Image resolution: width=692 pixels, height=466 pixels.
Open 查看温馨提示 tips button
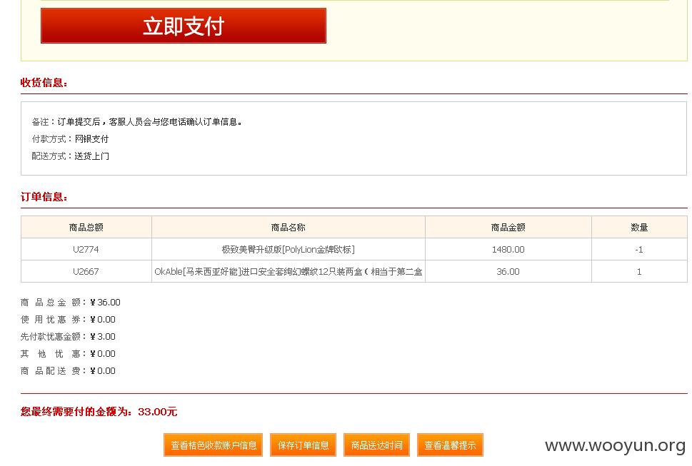tap(450, 445)
